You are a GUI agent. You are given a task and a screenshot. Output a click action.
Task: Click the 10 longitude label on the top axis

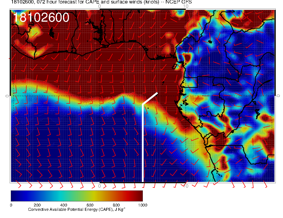pyautogui.click(x=186, y=6)
